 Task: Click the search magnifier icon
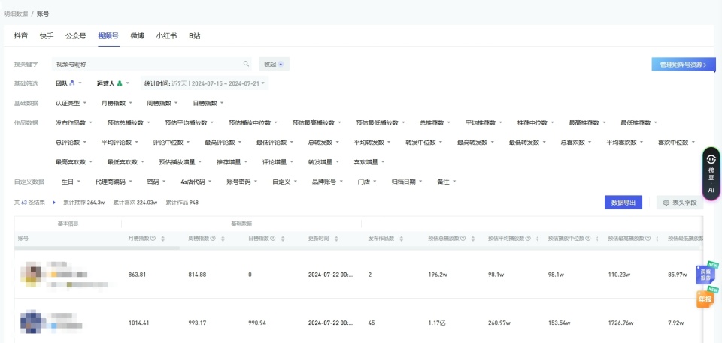click(247, 64)
